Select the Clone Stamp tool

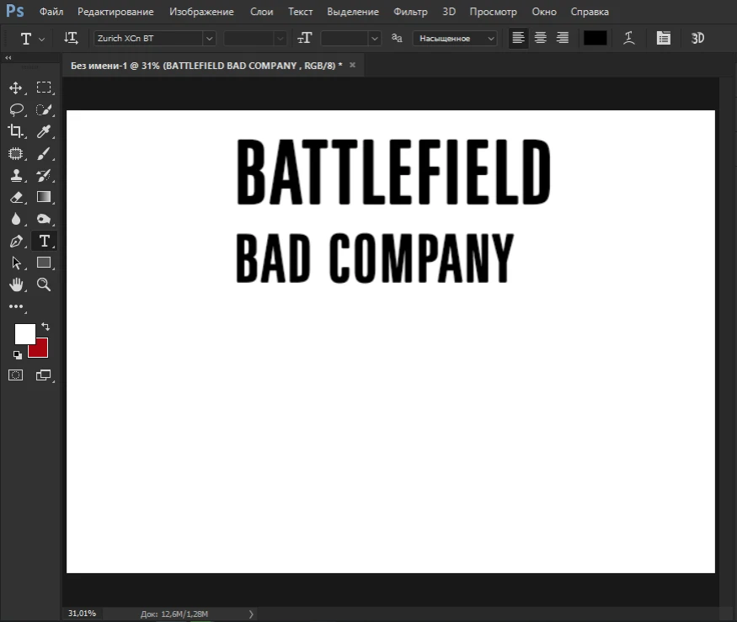click(x=16, y=175)
